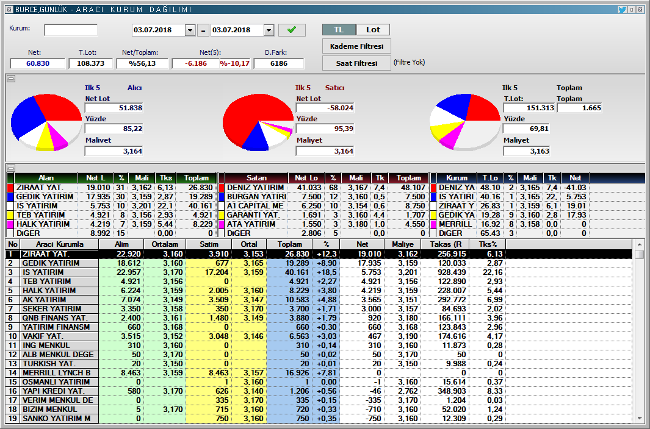The width and height of the screenshot is (650, 429).
Task: Open the end date dropdown
Action: (269, 30)
